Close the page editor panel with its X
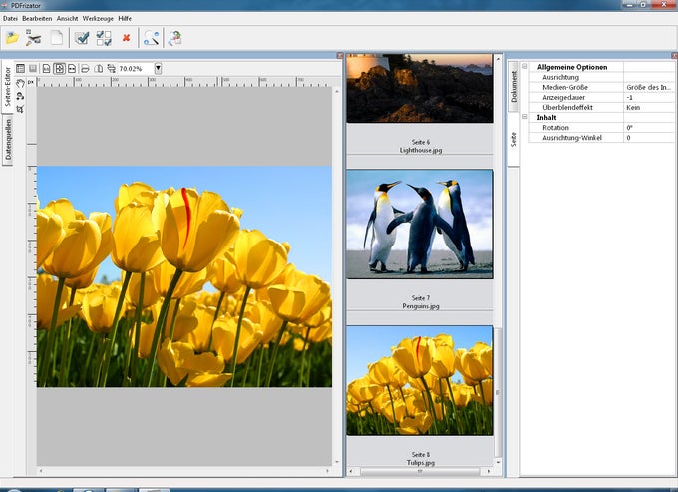This screenshot has width=678, height=492. click(x=340, y=56)
